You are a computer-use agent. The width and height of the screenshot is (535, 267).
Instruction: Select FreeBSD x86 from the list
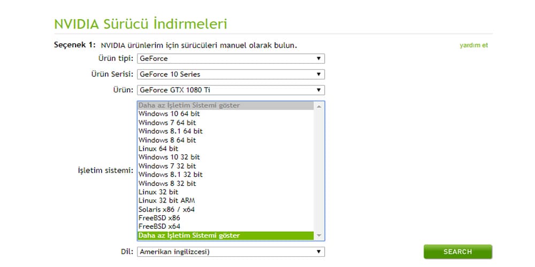point(159,218)
